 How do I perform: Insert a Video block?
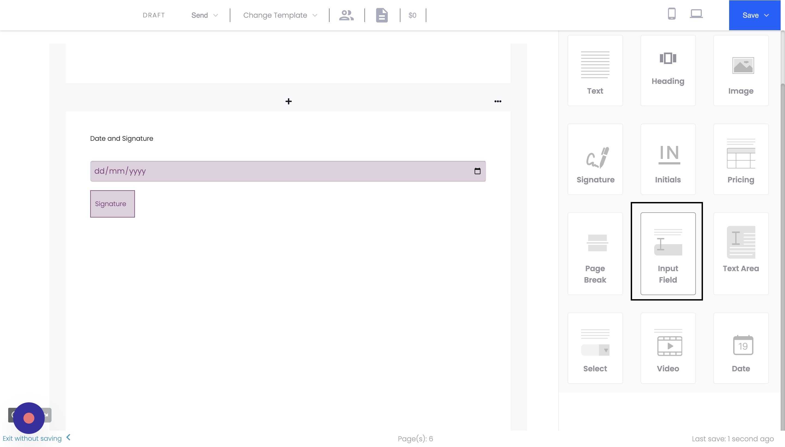(668, 348)
